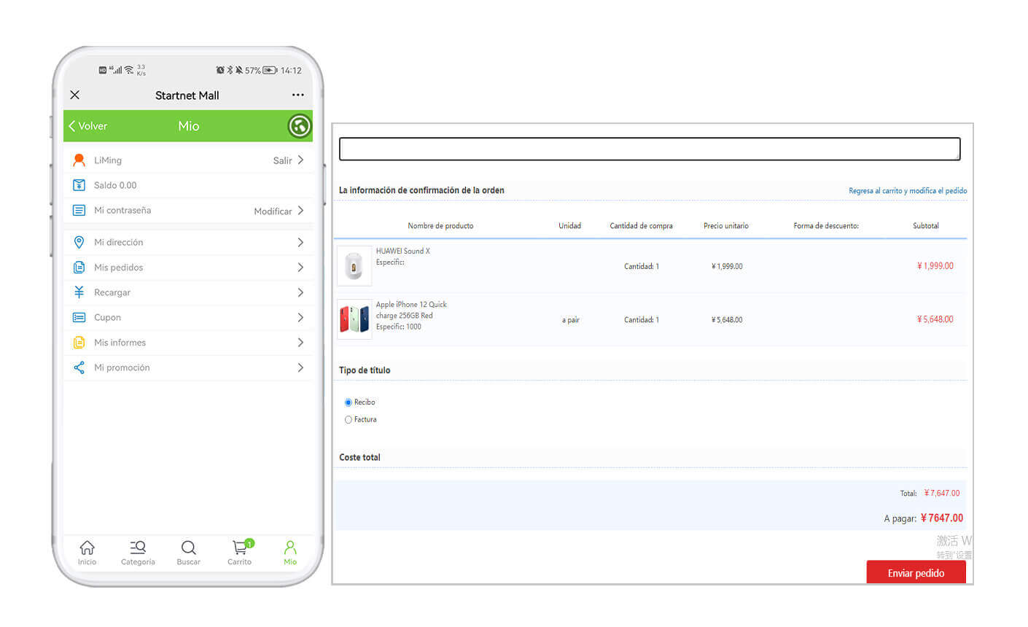Viewport: 1028px width, 627px height.
Task: Click the HUAWEI Sound X product thumbnail
Action: click(x=354, y=266)
